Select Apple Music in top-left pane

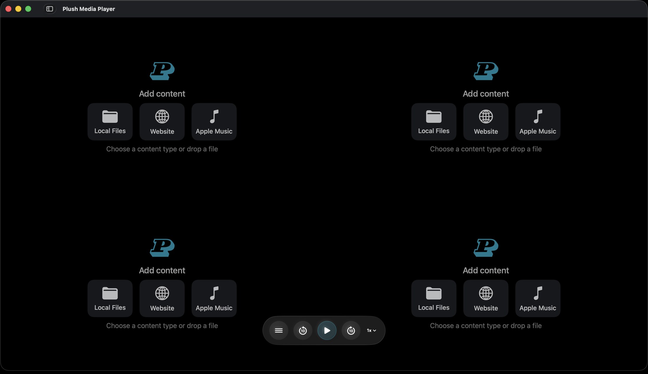click(214, 121)
